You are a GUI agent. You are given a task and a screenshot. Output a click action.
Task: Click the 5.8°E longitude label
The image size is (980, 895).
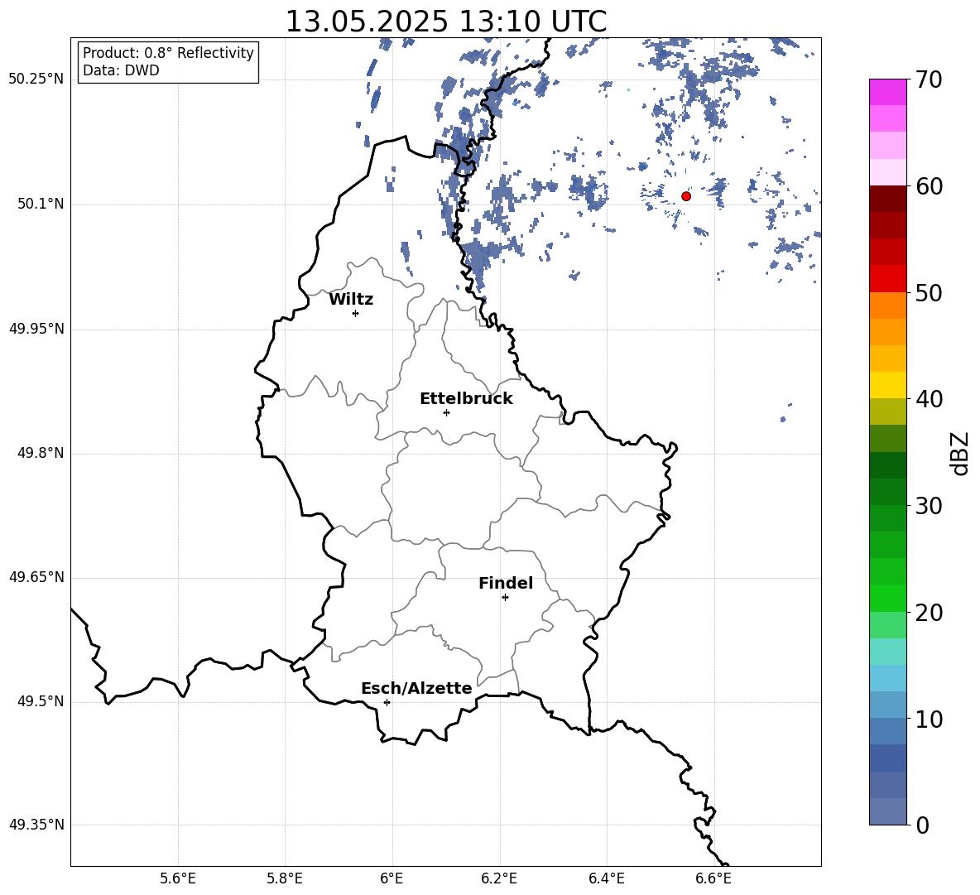tap(285, 878)
